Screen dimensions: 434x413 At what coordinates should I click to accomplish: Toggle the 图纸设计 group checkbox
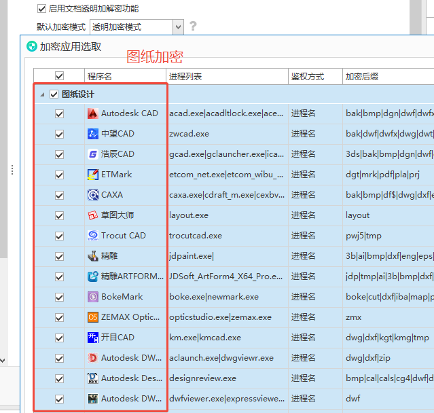pos(54,94)
